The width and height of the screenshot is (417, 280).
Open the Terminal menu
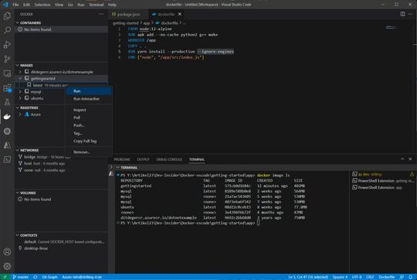coord(96,5)
